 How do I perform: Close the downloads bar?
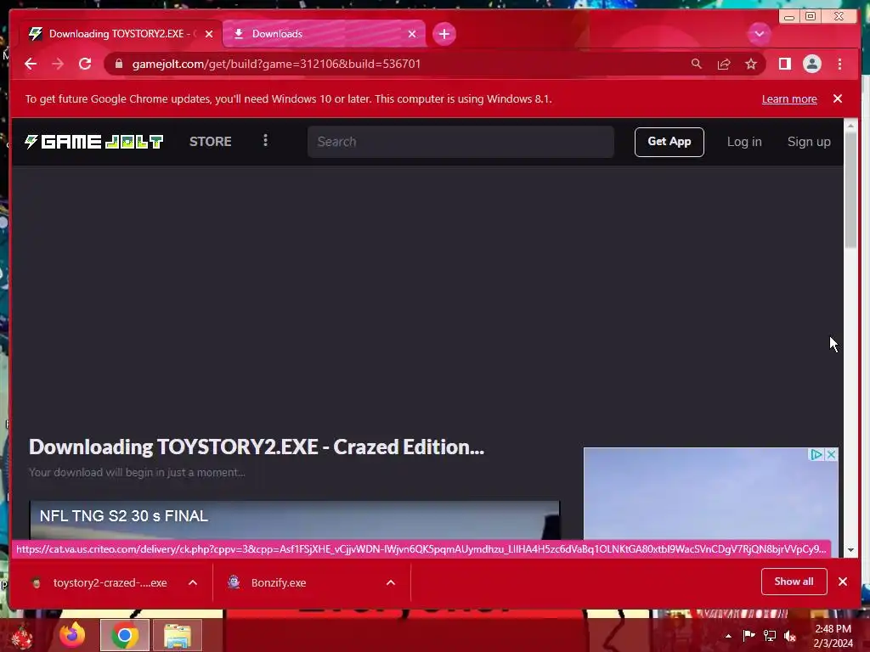pos(842,582)
